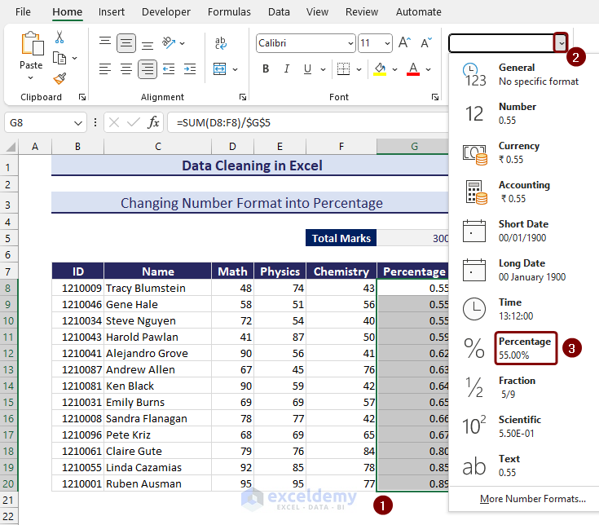The height and width of the screenshot is (525, 599).
Task: Click the Wrap Text icon
Action: [221, 43]
